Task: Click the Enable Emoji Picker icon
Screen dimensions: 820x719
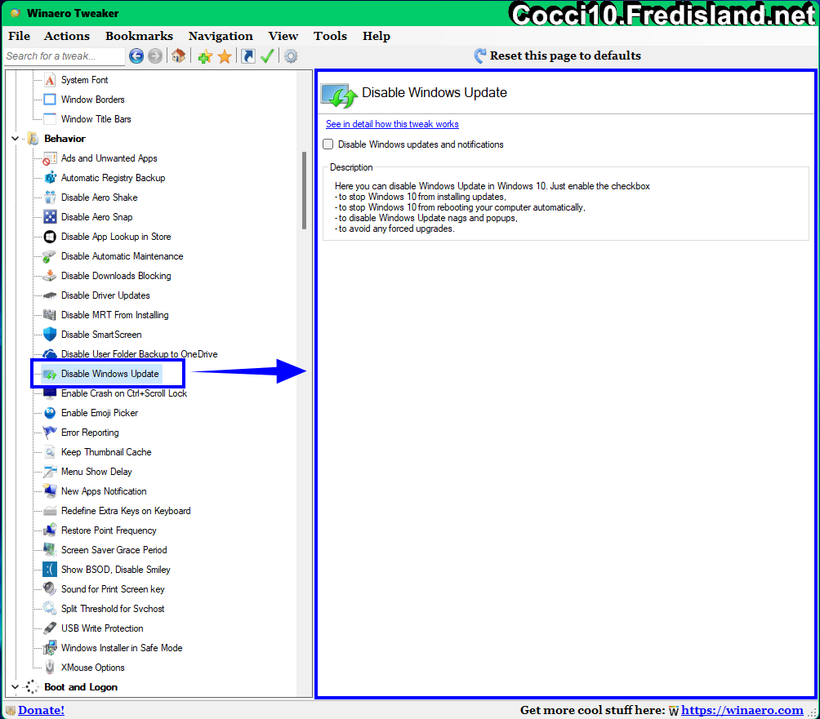Action: point(50,413)
